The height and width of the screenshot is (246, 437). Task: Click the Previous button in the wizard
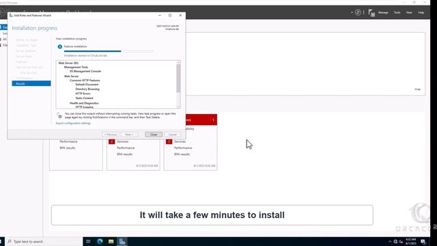(111, 135)
